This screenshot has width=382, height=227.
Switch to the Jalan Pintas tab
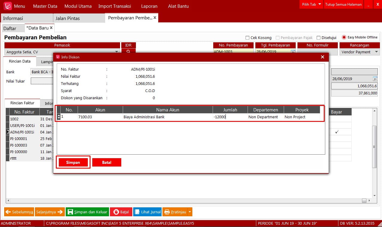pyautogui.click(x=79, y=18)
